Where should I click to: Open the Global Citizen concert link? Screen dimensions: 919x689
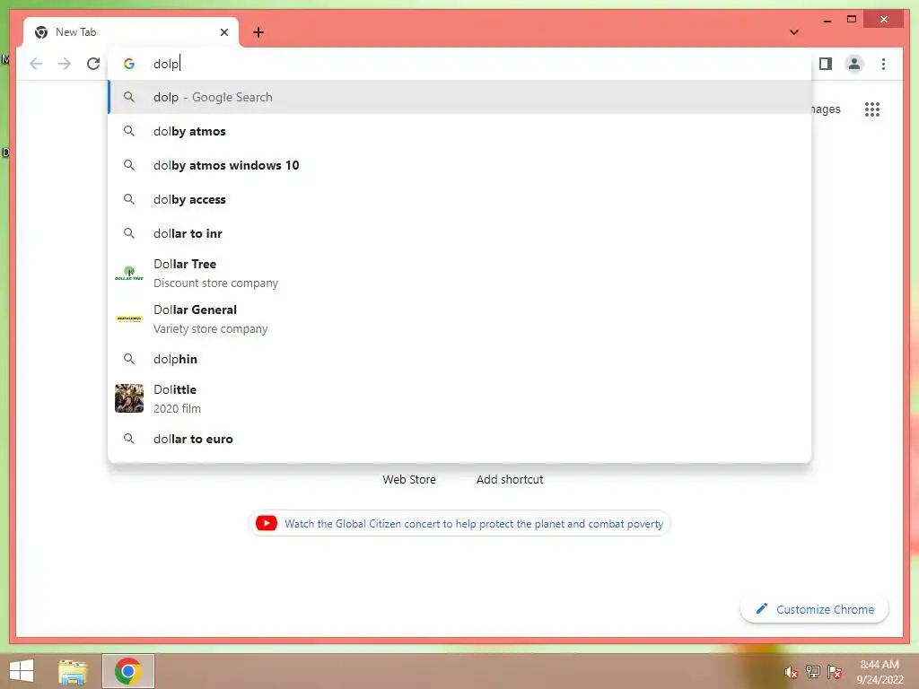point(474,524)
